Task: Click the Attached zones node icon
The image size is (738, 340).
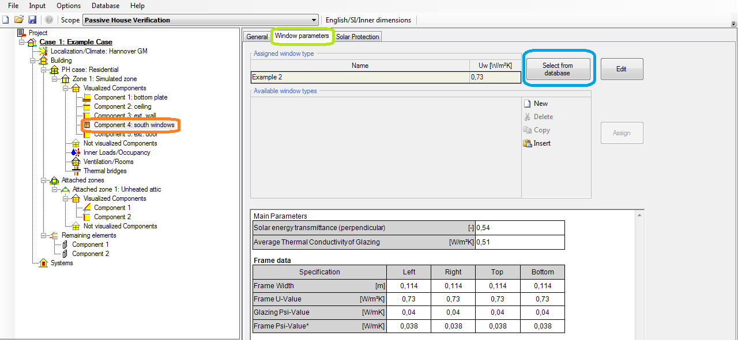Action: click(x=55, y=180)
